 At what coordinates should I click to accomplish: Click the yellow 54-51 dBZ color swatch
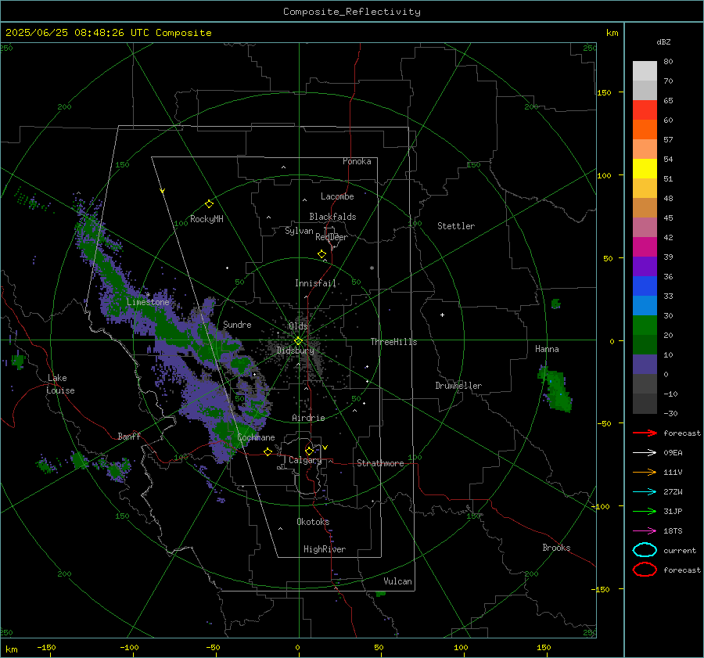click(645, 169)
